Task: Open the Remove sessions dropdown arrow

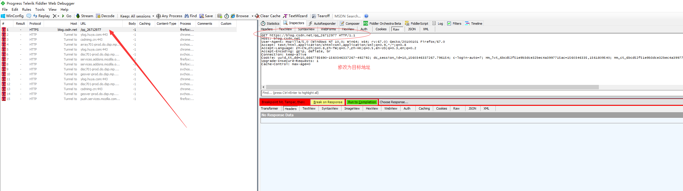Action: pyautogui.click(x=58, y=16)
